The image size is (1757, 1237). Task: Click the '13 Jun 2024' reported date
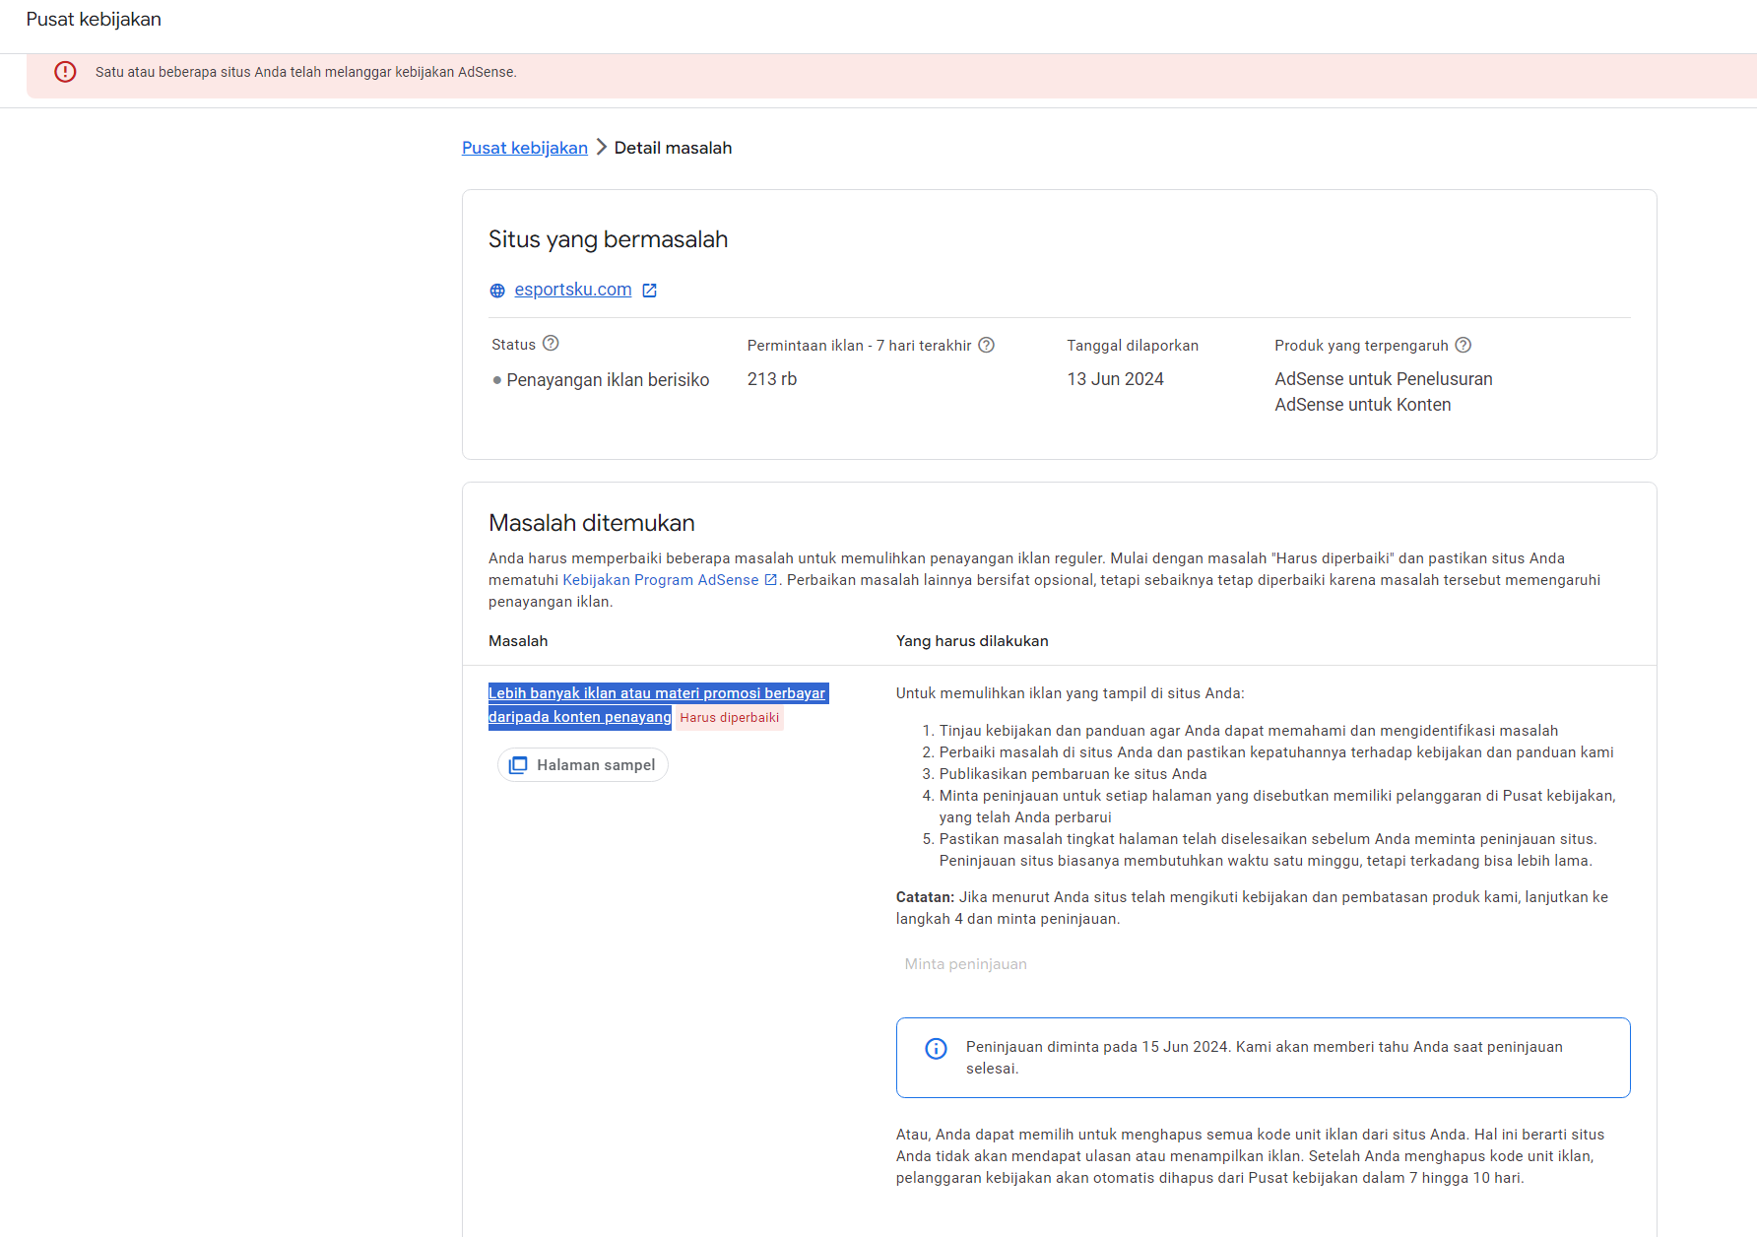(x=1115, y=379)
